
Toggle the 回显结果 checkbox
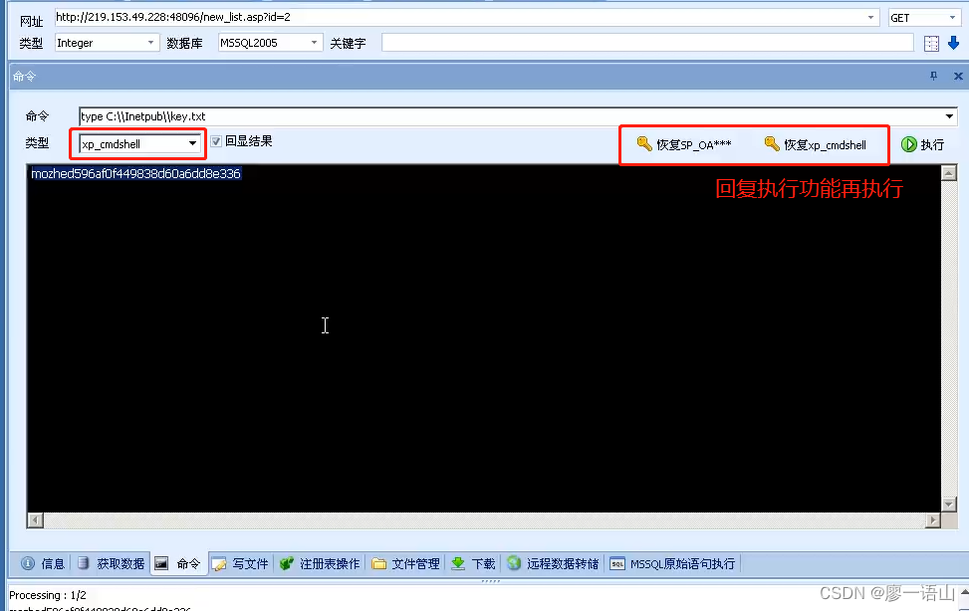click(216, 141)
